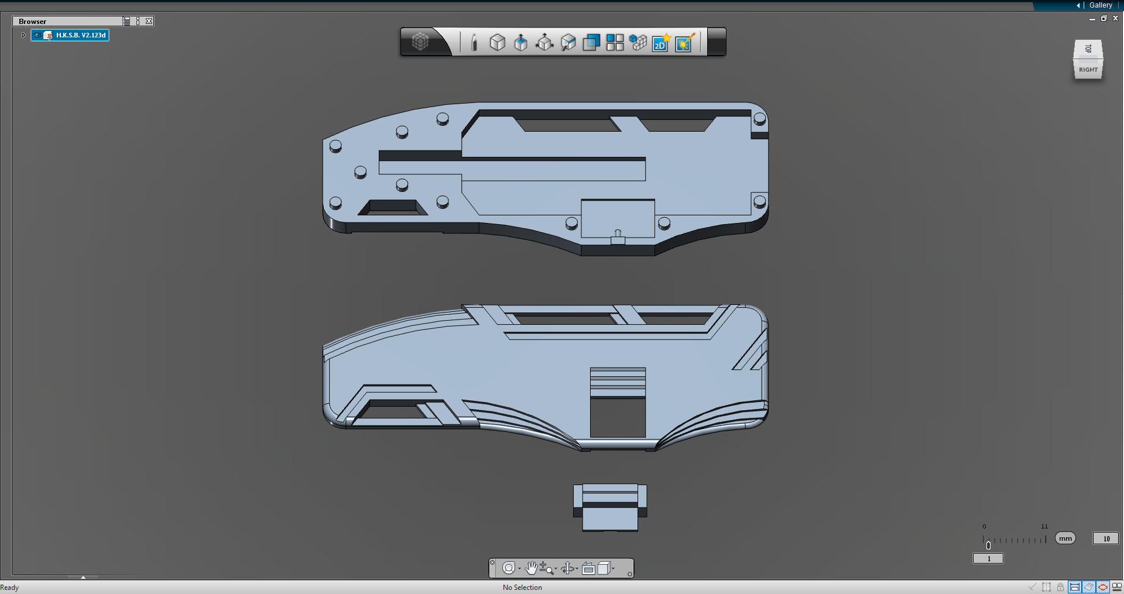Open the Orbit tool dropdown arrow

point(577,569)
